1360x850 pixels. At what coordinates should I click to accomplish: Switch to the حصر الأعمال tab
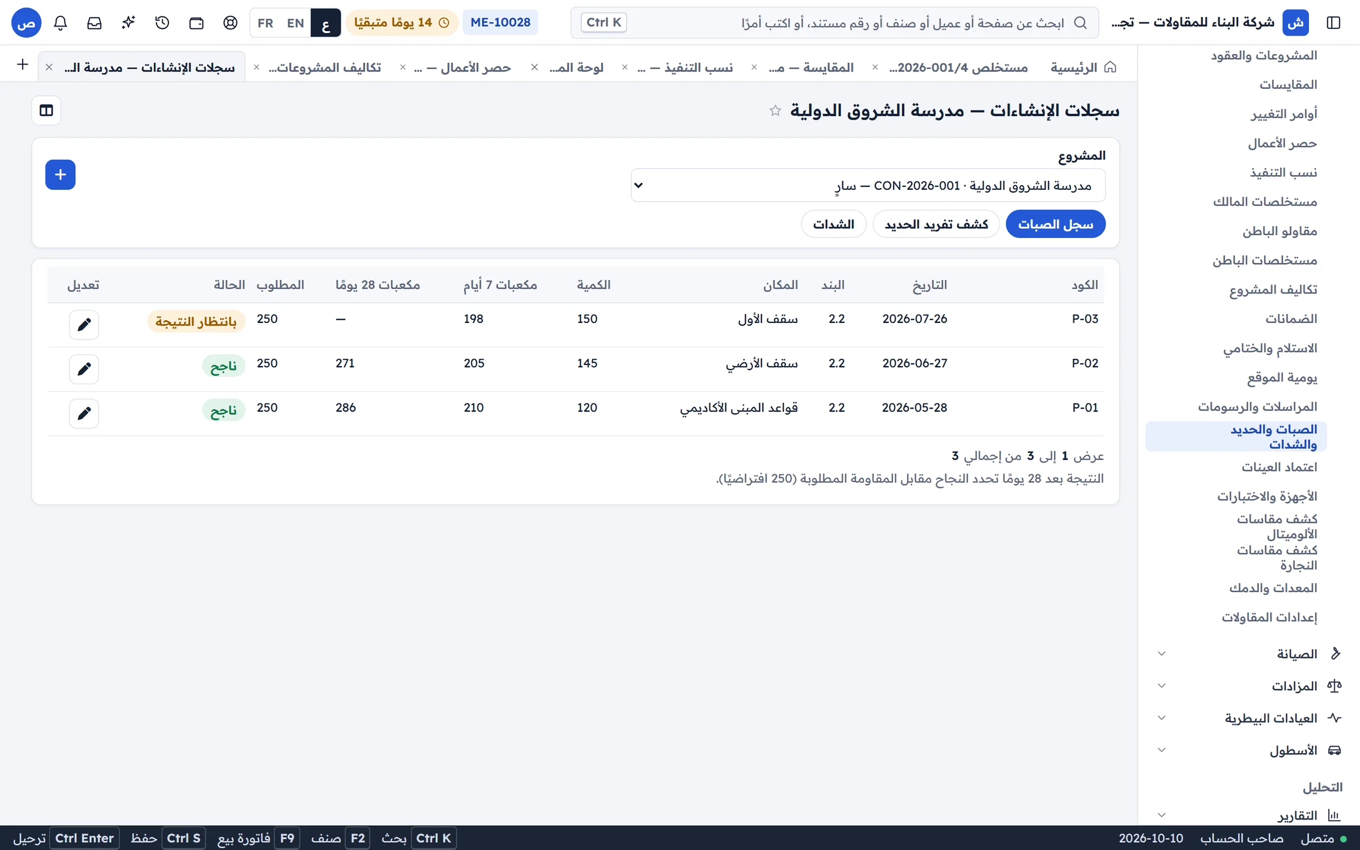pos(462,67)
